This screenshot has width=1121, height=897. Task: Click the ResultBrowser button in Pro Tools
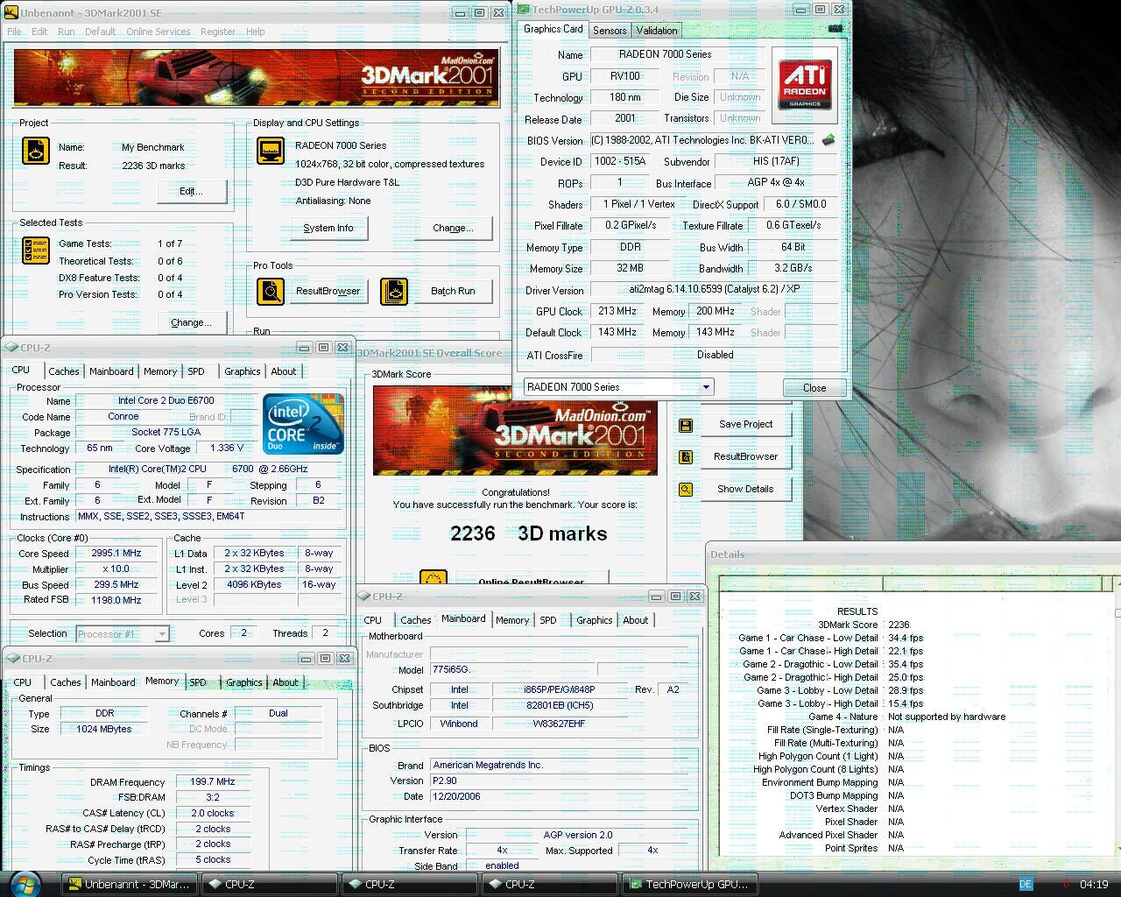pos(328,291)
